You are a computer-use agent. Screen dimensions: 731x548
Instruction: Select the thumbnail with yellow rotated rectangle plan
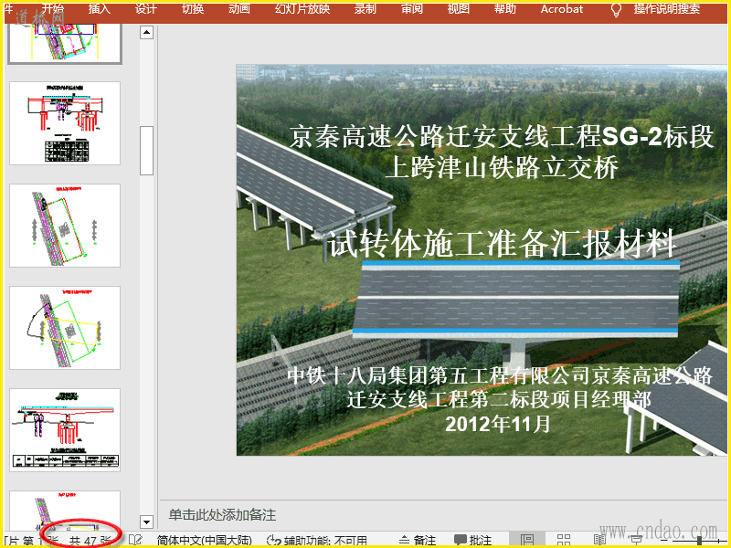65,328
